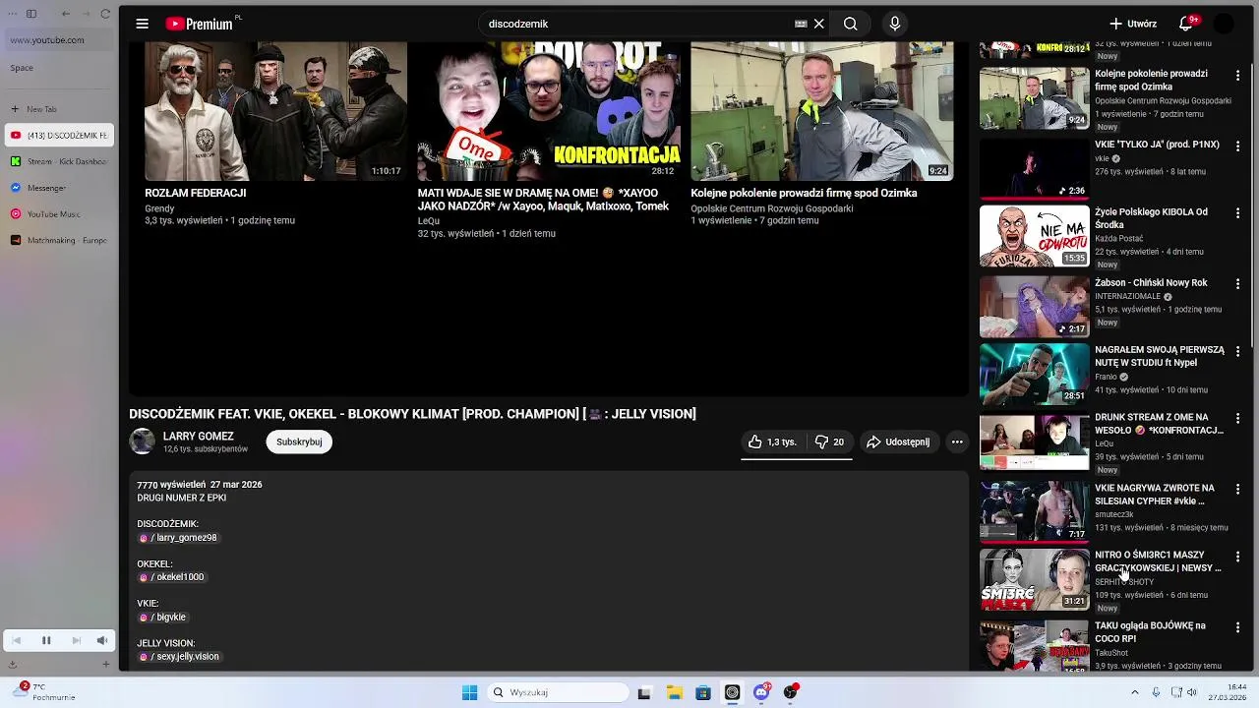Open ROZŁAM FEDERACJI video thumbnail
The image size is (1259, 708).
(x=275, y=111)
